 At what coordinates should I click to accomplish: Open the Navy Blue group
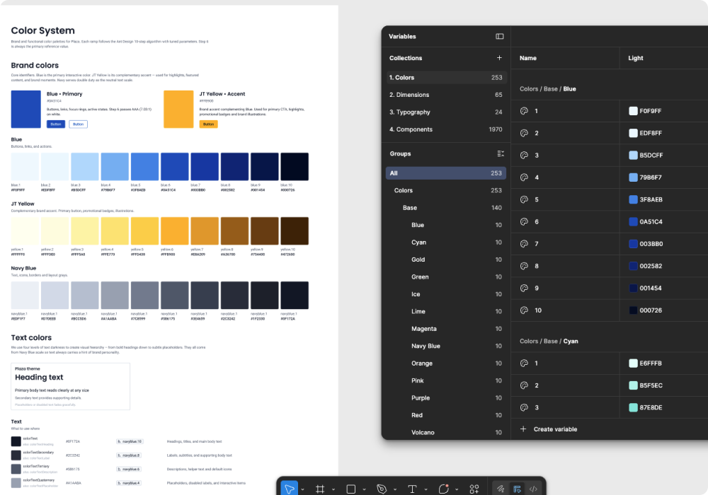point(446,346)
